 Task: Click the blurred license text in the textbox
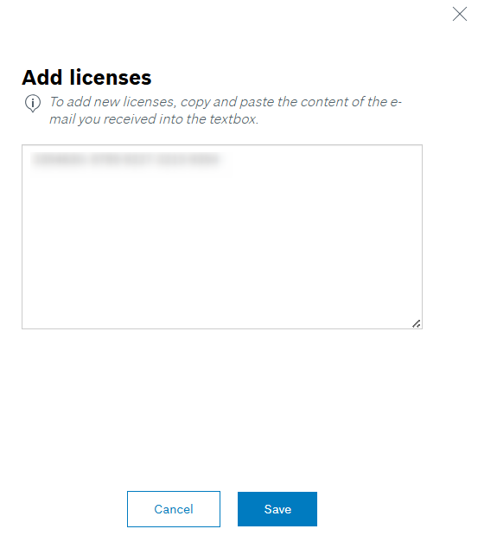click(x=126, y=159)
